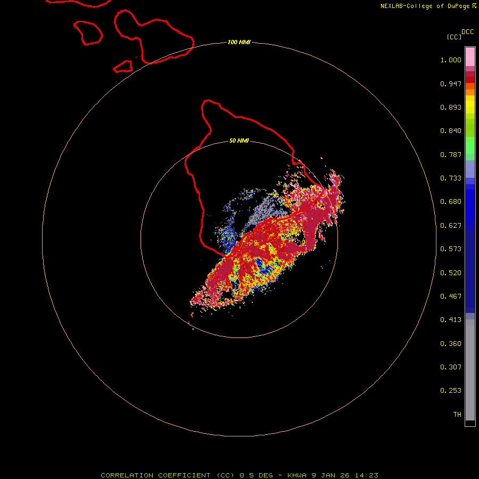Click the 0.840 legend value
479x479 pixels.
[451, 131]
